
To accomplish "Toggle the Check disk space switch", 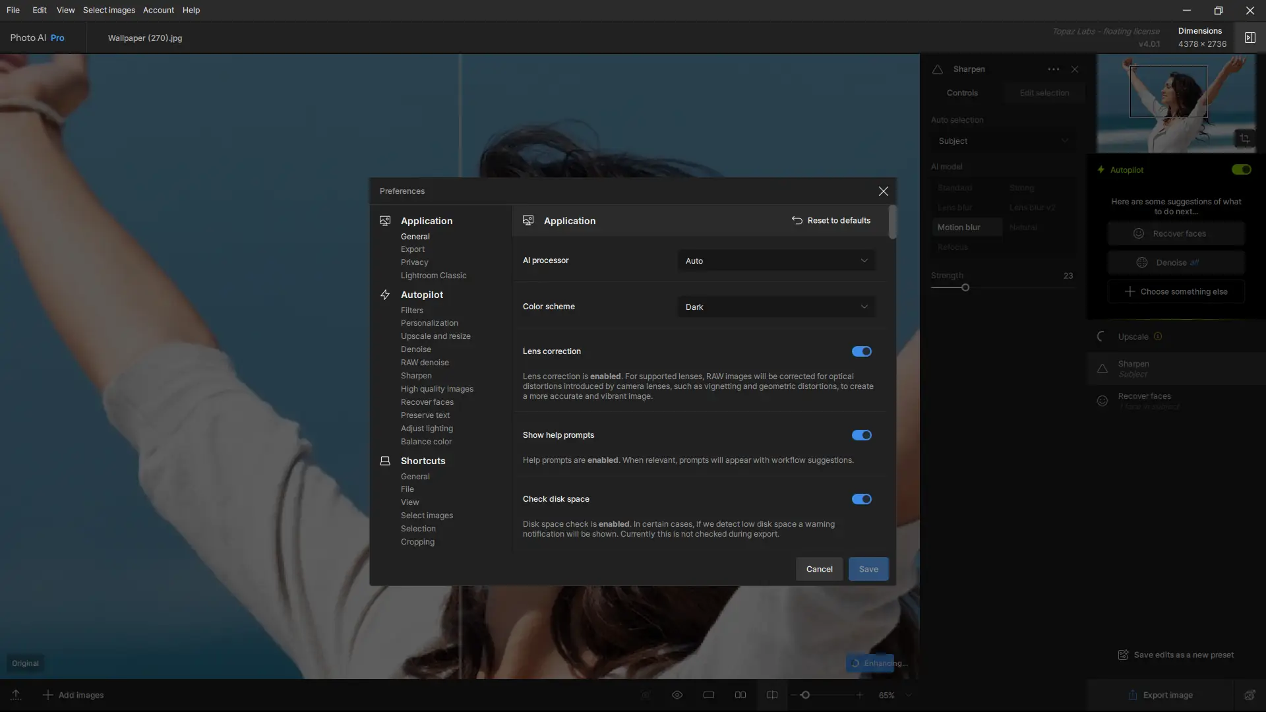I will 861,499.
